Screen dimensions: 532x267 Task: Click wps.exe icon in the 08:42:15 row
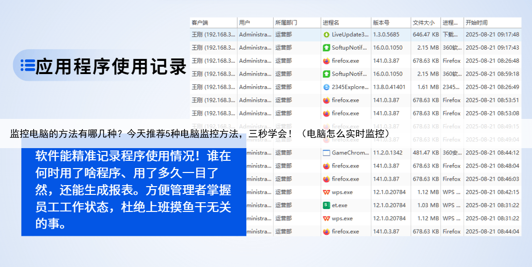[326, 192]
